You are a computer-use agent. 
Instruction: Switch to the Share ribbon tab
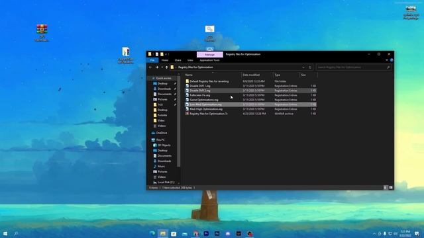(178, 60)
